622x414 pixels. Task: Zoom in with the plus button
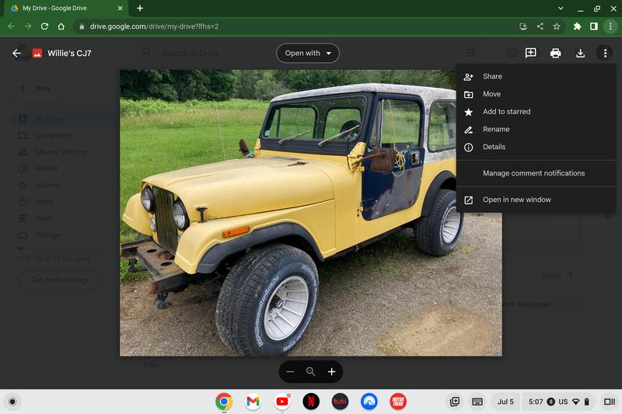coord(331,372)
